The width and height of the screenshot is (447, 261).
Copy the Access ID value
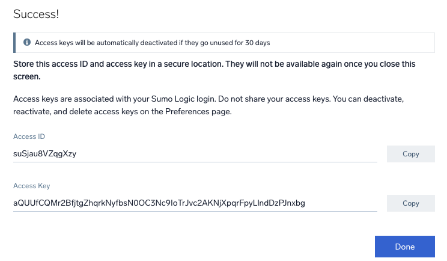tap(410, 154)
